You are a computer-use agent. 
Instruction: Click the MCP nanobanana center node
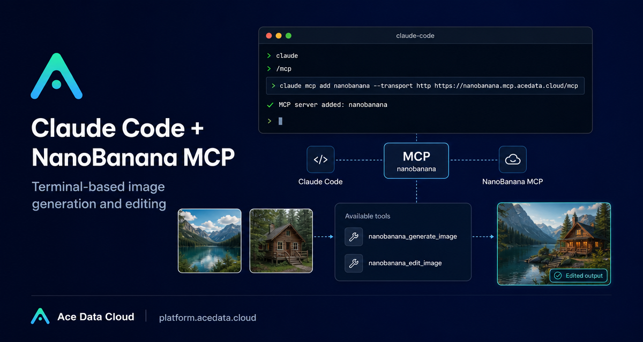coord(416,161)
